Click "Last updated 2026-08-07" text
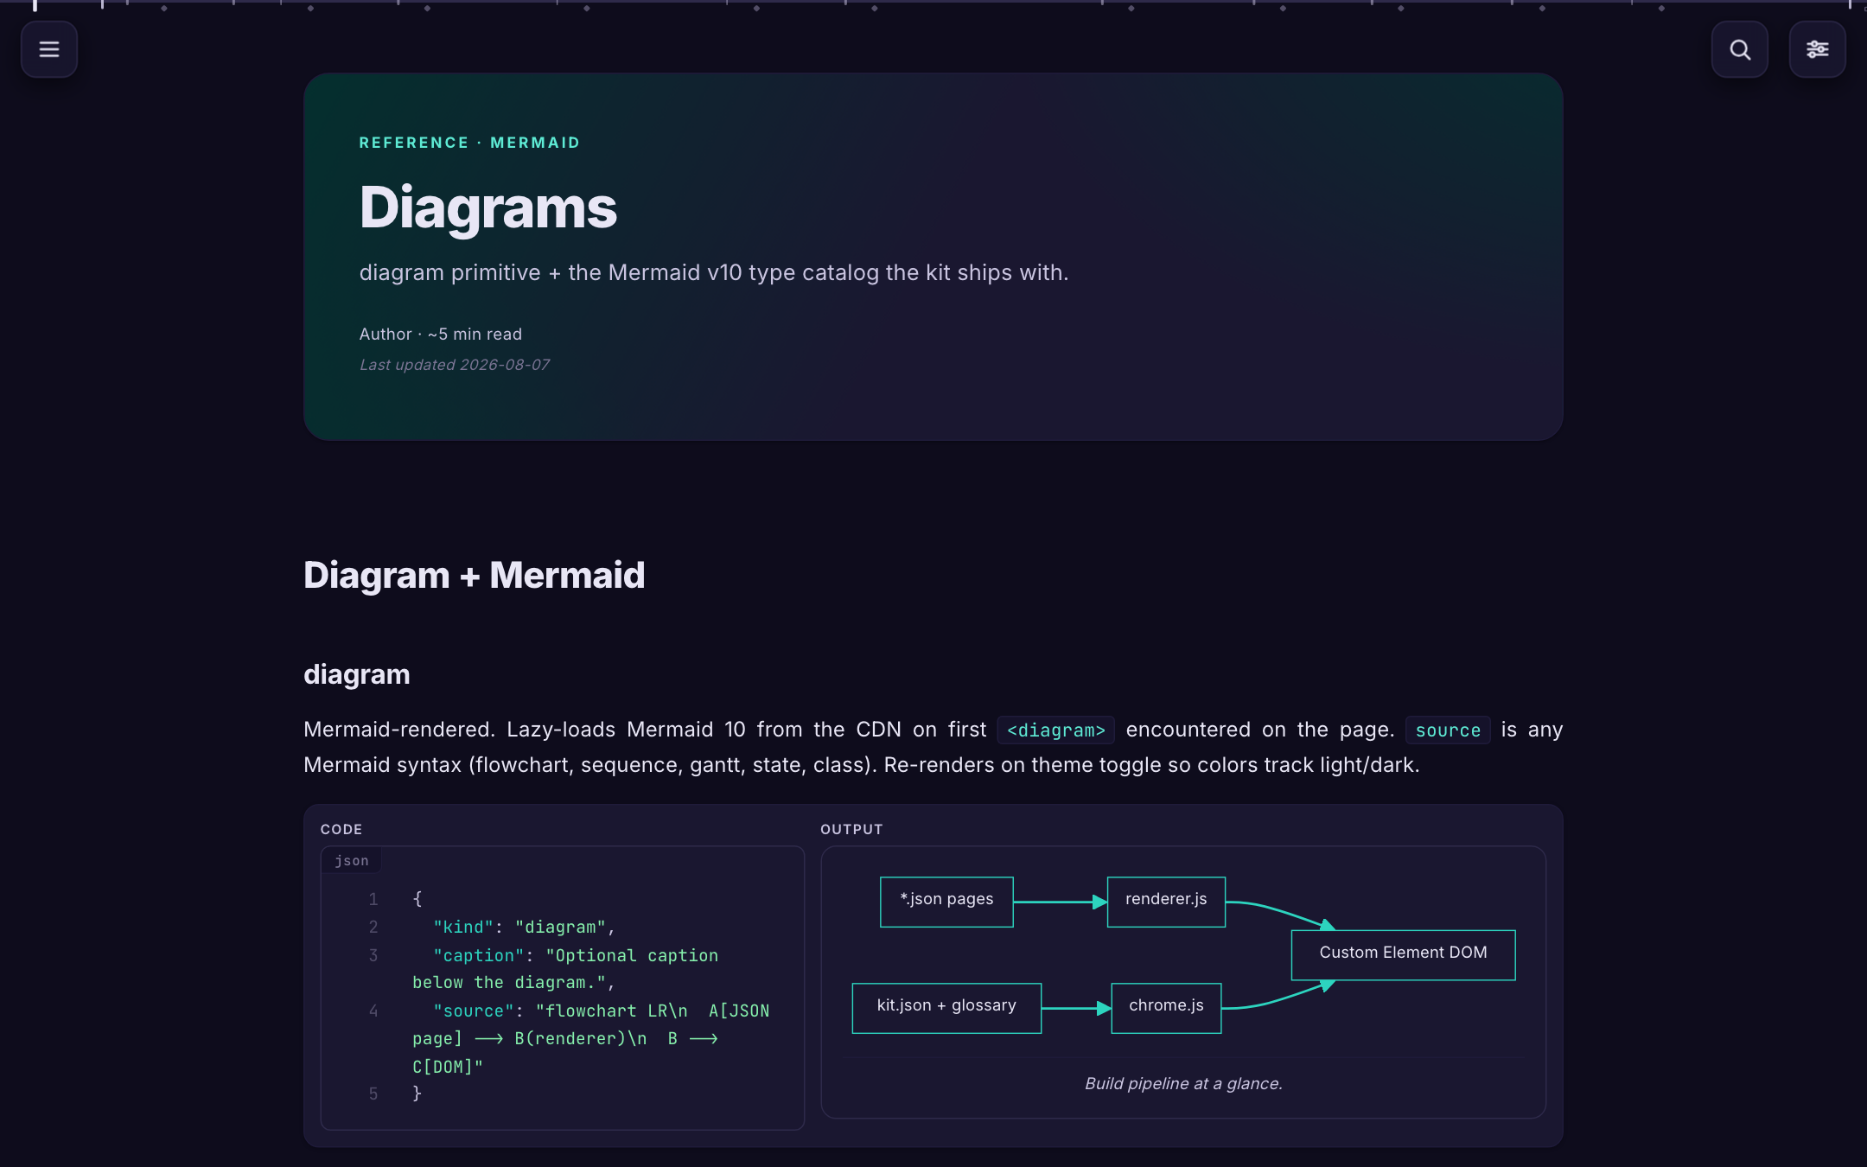Viewport: 1867px width, 1167px height. tap(455, 365)
